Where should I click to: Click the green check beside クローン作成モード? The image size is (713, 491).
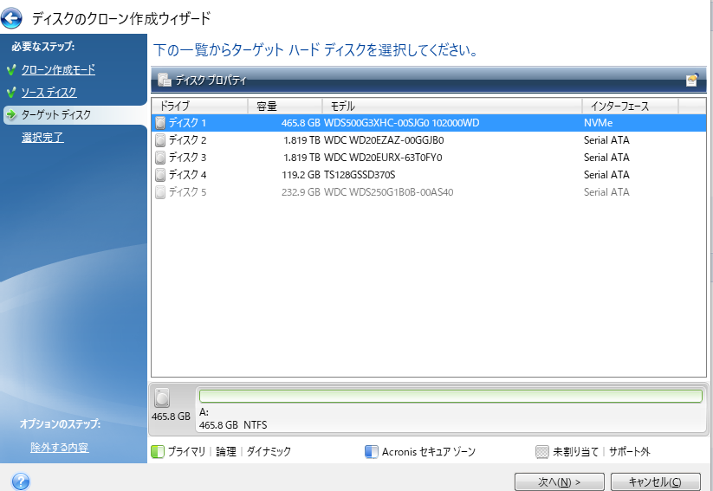11,70
